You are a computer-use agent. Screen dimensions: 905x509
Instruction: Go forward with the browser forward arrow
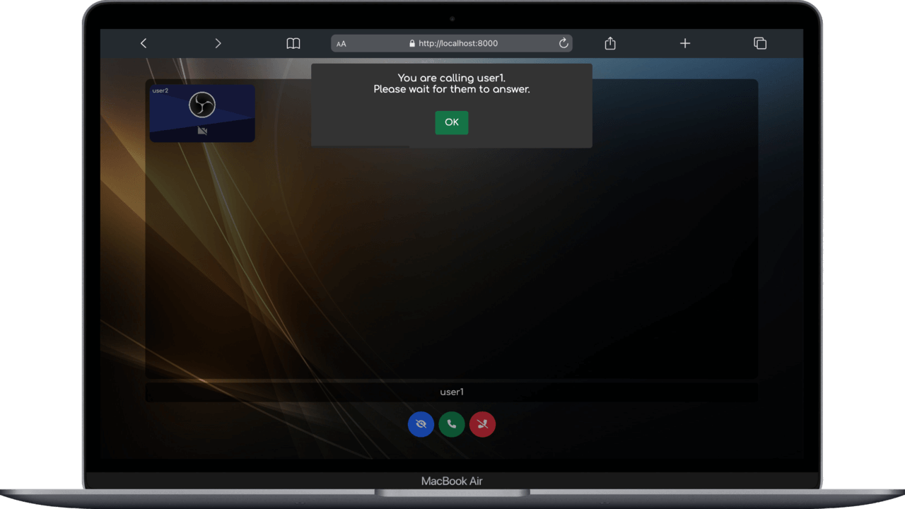click(x=218, y=43)
